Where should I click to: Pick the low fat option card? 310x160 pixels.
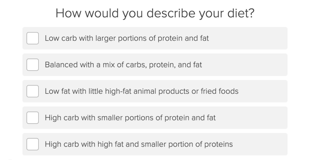tap(155, 91)
